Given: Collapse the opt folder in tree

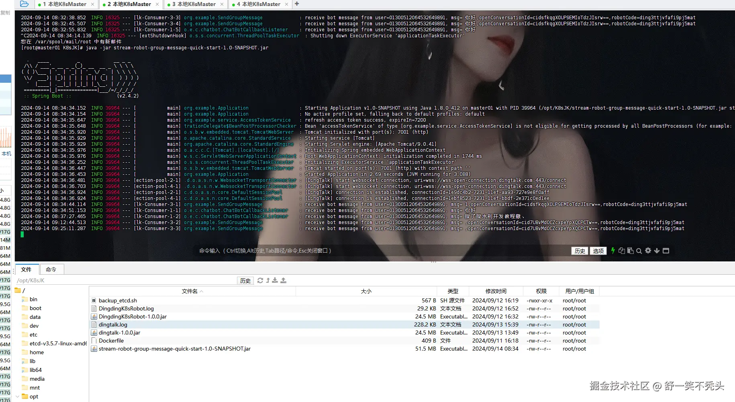Looking at the screenshot, I should point(17,396).
